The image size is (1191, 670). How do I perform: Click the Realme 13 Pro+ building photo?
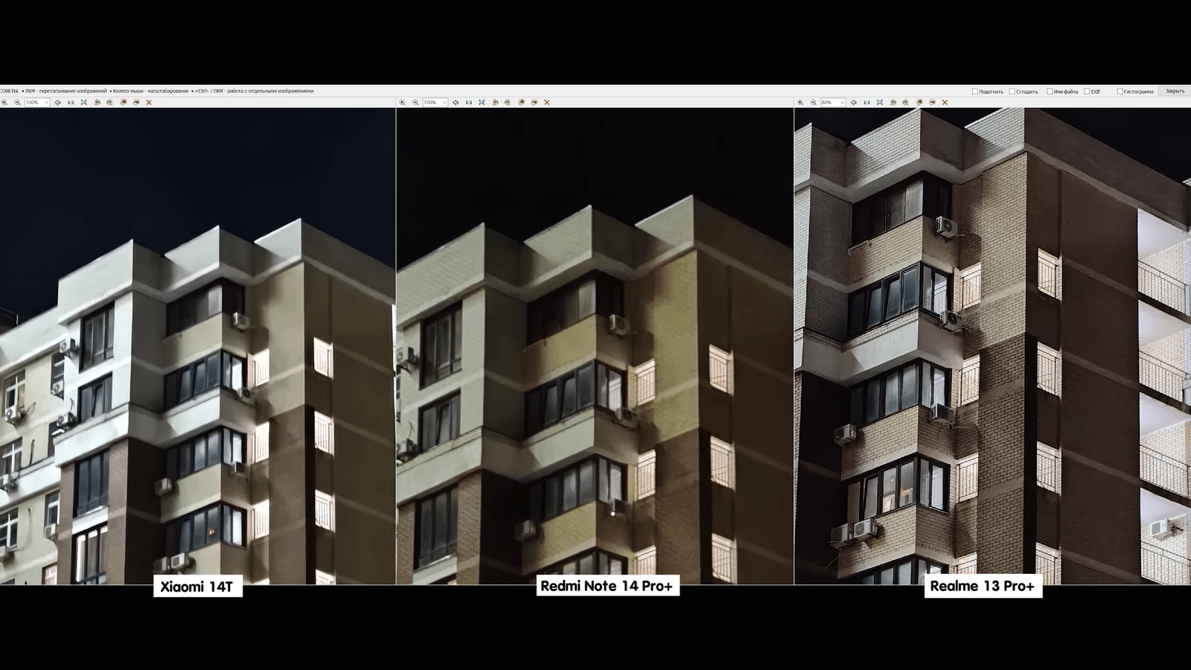(993, 346)
